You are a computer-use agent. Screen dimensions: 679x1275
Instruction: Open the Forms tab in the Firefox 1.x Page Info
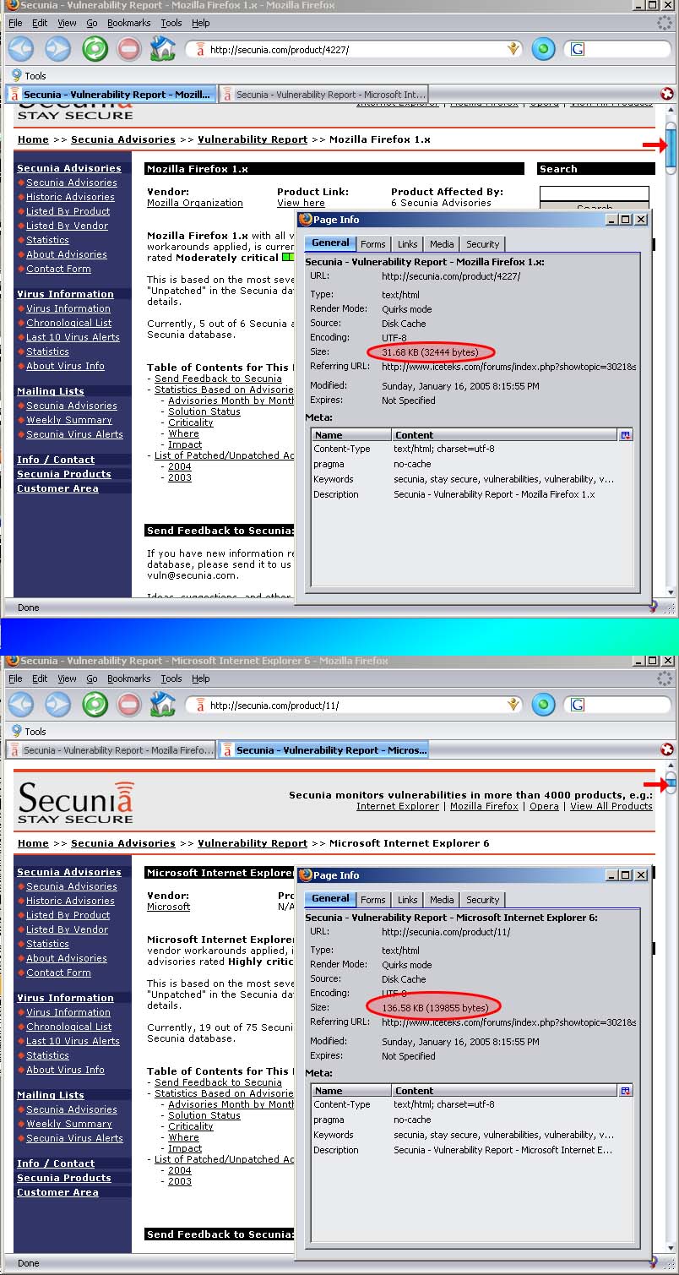tap(372, 244)
